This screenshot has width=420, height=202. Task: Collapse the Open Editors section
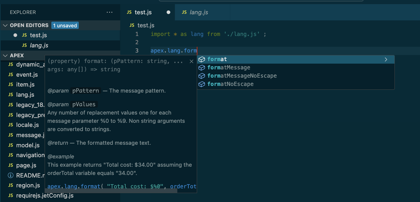click(5, 25)
